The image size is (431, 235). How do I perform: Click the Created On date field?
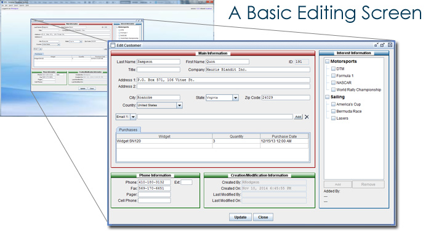coord(274,189)
